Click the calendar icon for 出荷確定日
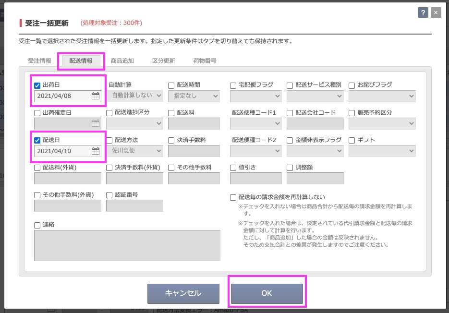This screenshot has width=449, height=313. tap(96, 123)
